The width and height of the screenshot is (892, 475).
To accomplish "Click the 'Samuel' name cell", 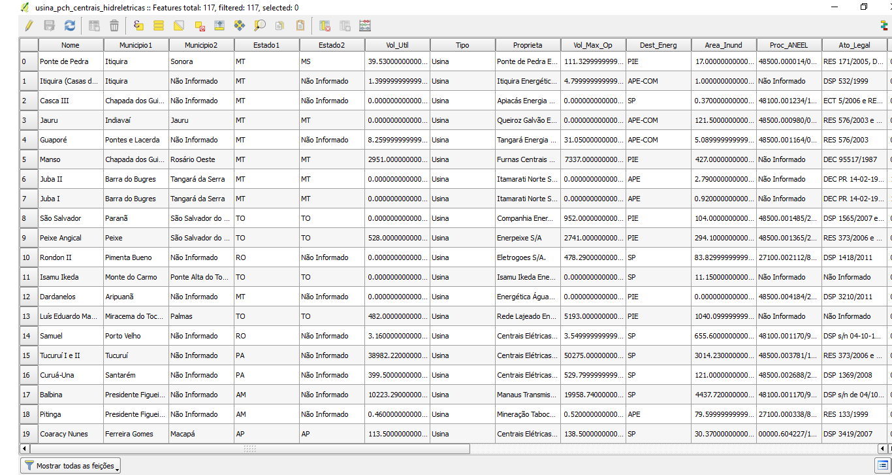I will point(71,336).
